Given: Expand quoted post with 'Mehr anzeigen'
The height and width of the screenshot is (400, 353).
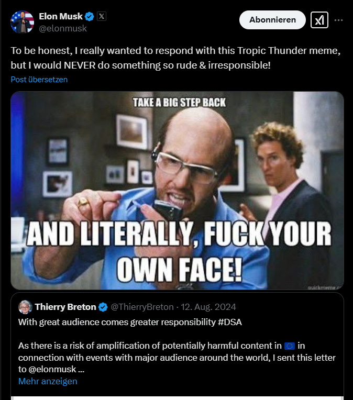Looking at the screenshot, I should (48, 381).
